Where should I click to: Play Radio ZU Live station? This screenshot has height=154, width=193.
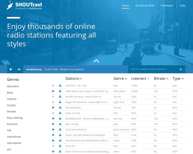pos(54,113)
